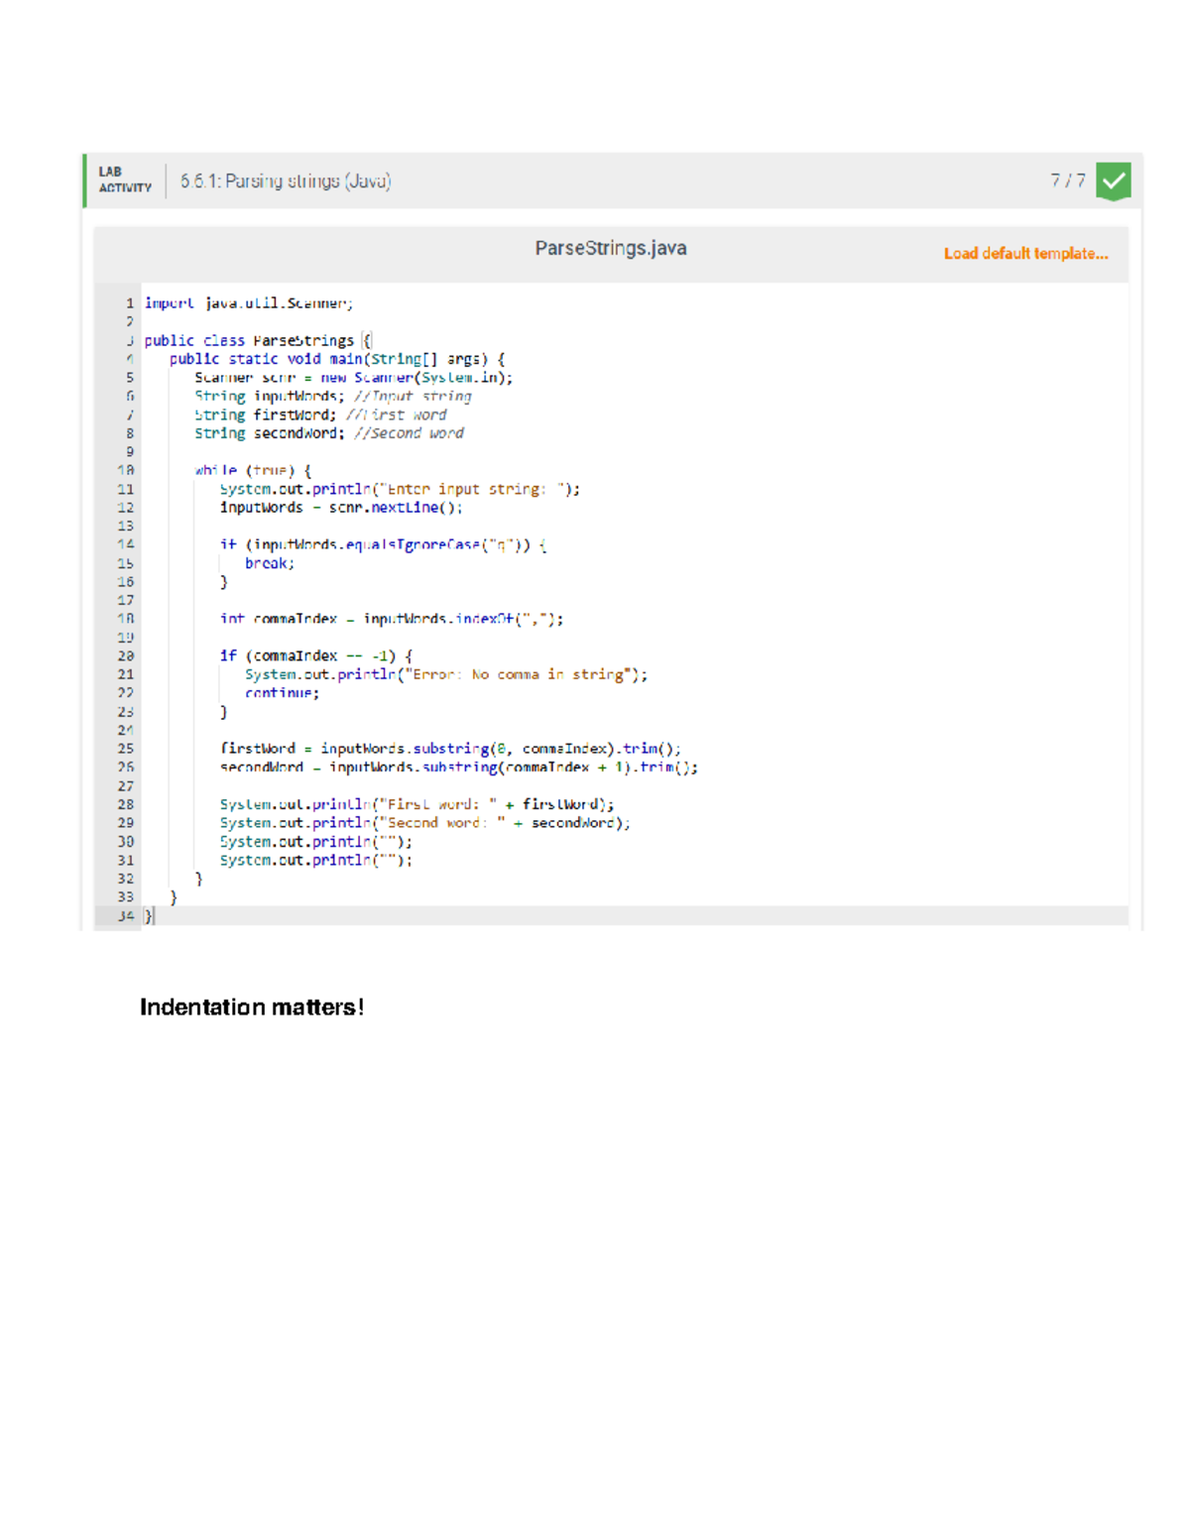Screen dimensions: 1190x1540
Task: Click the checkmark inside the green square
Action: [1113, 181]
